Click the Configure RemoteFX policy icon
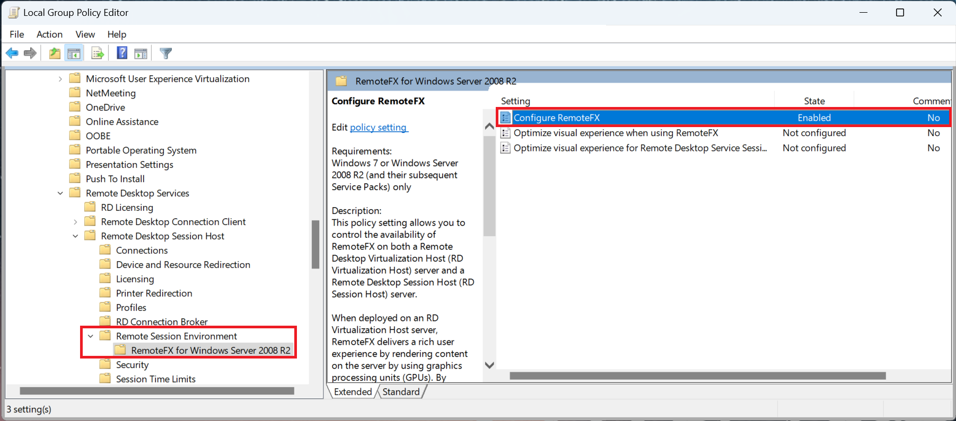The image size is (956, 421). pos(505,118)
